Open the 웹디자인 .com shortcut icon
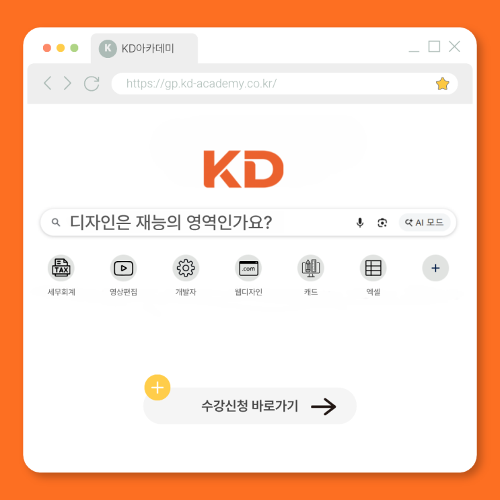500x500 pixels. 248,268
